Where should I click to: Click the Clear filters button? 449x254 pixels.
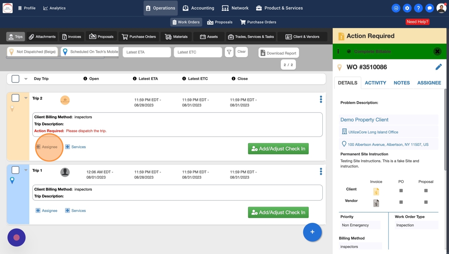(x=241, y=52)
